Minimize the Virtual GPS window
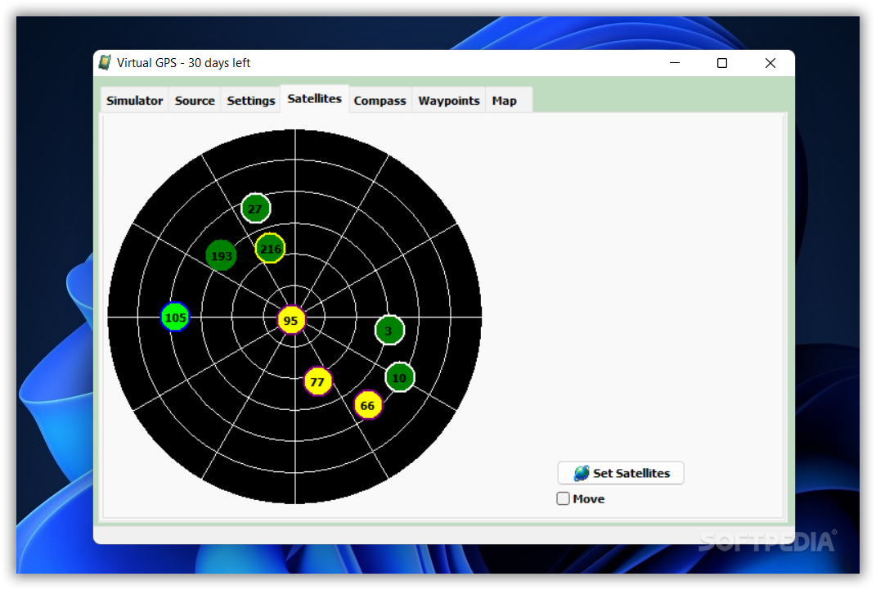The image size is (876, 590). tap(675, 63)
